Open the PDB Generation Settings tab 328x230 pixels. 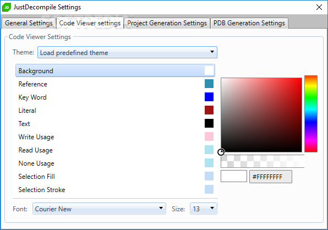point(249,23)
